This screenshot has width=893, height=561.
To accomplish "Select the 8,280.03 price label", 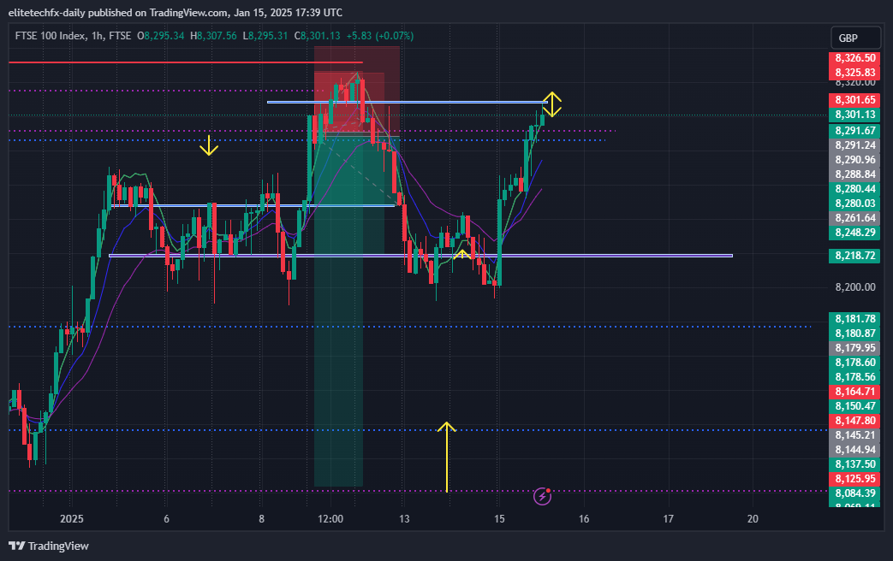I will pos(854,204).
